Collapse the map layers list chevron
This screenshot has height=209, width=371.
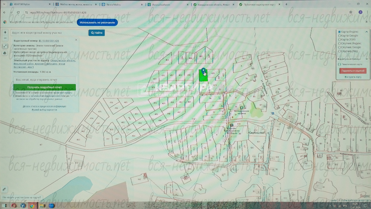coord(367,32)
